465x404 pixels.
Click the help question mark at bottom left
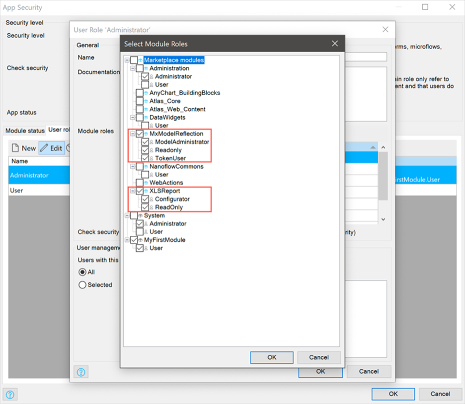[x=10, y=394]
